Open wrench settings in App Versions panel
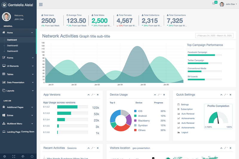The image size is (239, 159). (x=93, y=95)
